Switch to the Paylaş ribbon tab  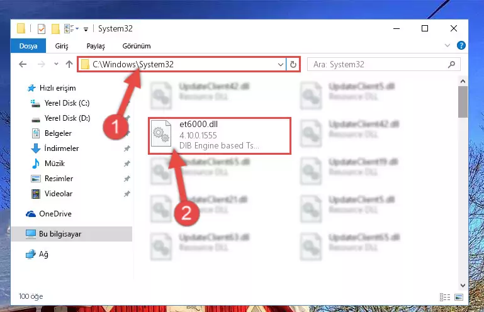96,46
